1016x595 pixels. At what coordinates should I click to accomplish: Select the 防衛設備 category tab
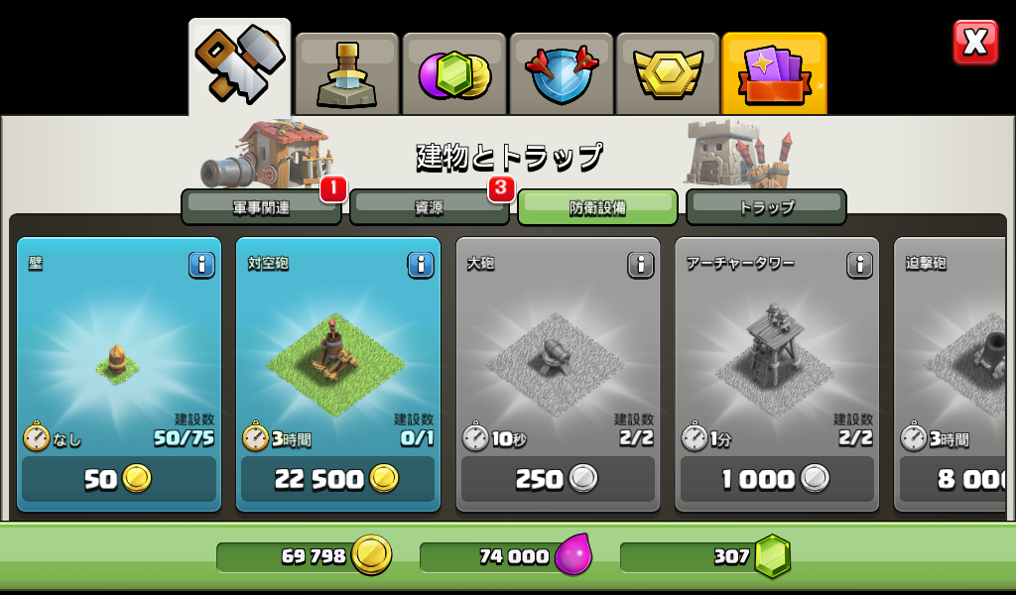point(597,207)
